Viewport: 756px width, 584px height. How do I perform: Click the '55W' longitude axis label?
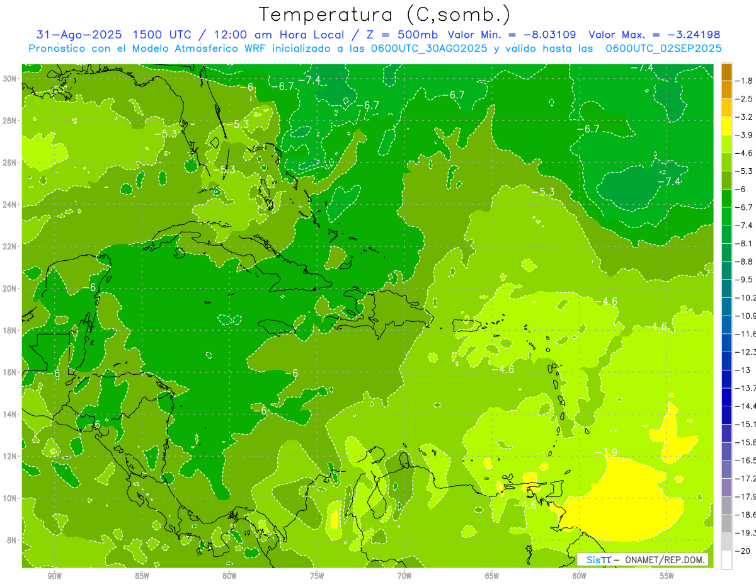(x=667, y=576)
